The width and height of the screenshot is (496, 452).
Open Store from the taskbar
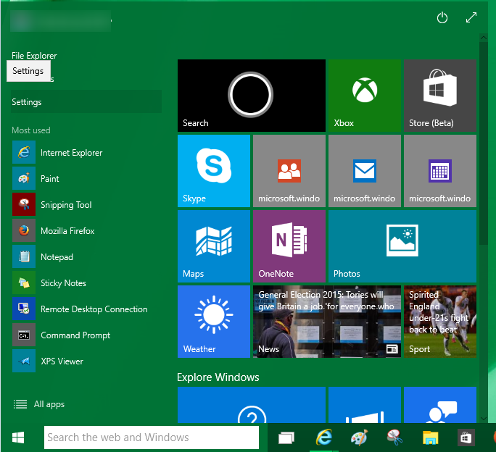click(x=466, y=438)
